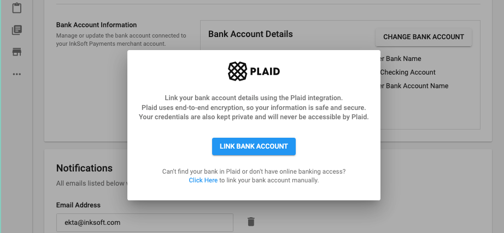The image size is (504, 233).
Task: Focus the ekta@inksoft.com email address field
Action: (145, 222)
